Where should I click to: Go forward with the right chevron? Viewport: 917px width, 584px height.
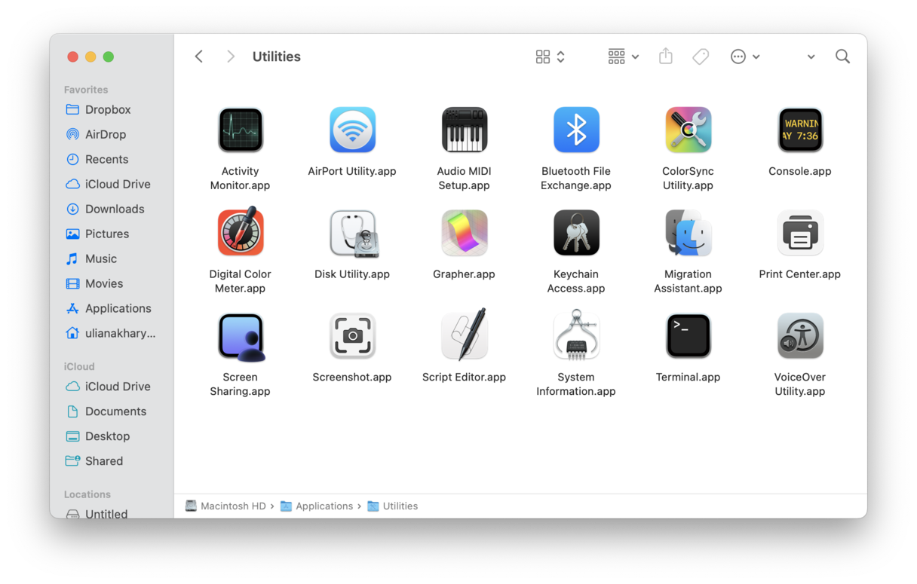(x=230, y=57)
